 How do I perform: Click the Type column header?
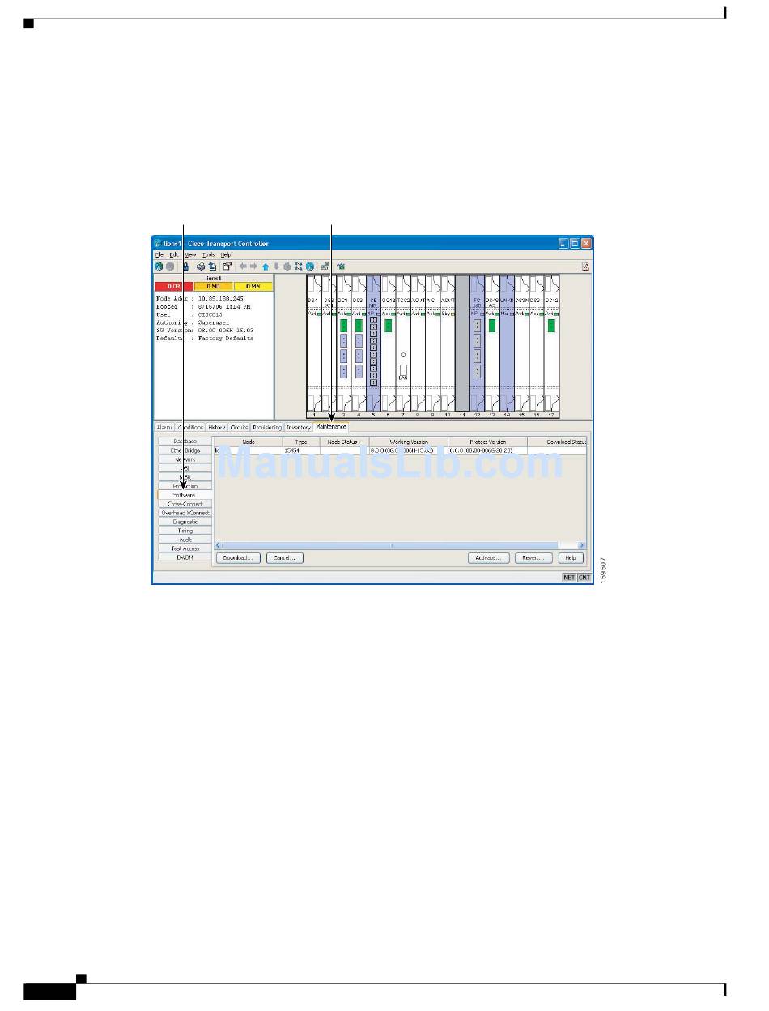[301, 442]
